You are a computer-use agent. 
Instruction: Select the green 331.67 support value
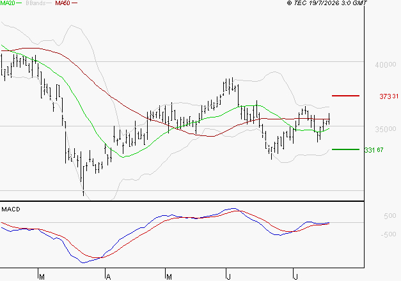373,150
